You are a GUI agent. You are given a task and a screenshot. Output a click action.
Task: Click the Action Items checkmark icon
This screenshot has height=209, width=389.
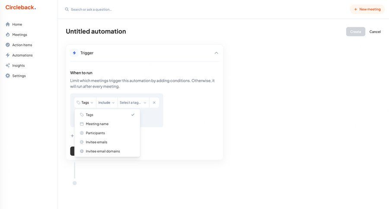pos(8,45)
